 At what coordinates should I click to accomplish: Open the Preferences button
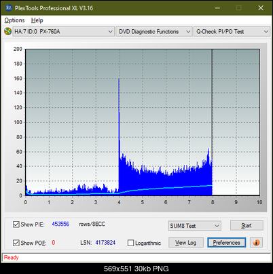pos(226,243)
